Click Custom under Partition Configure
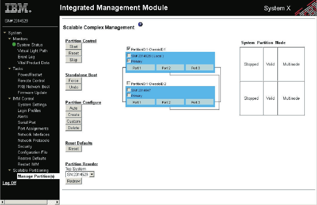The width and height of the screenshot is (317, 205). pos(74,121)
